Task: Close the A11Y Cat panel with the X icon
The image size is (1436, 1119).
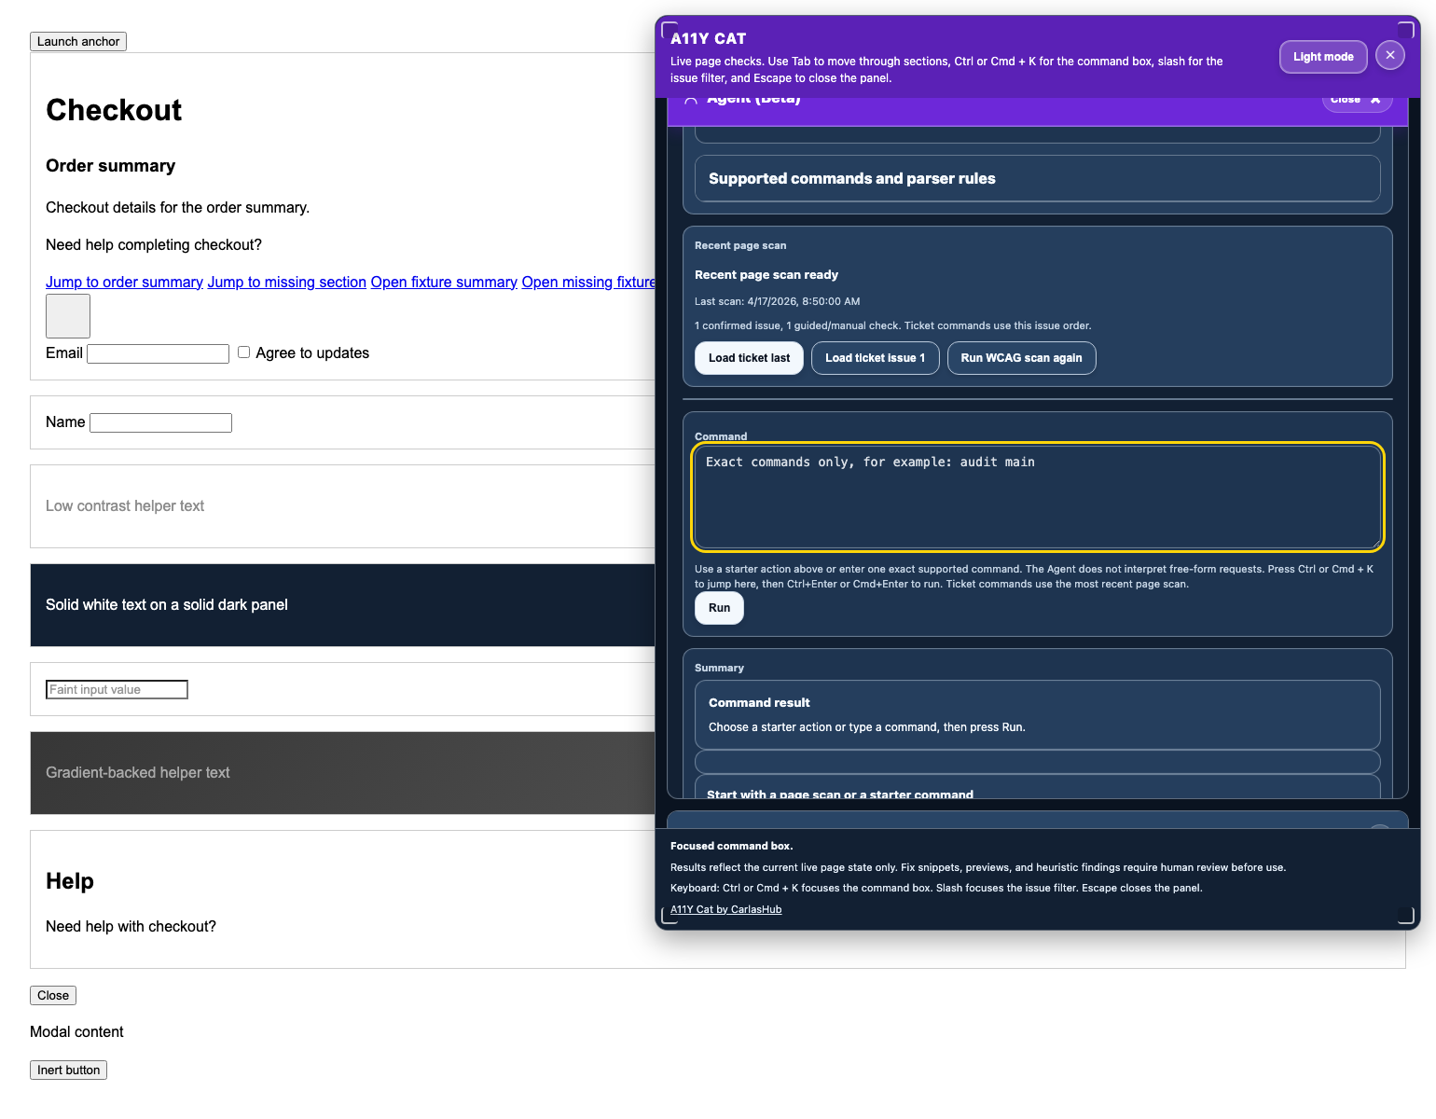Action: click(x=1389, y=56)
